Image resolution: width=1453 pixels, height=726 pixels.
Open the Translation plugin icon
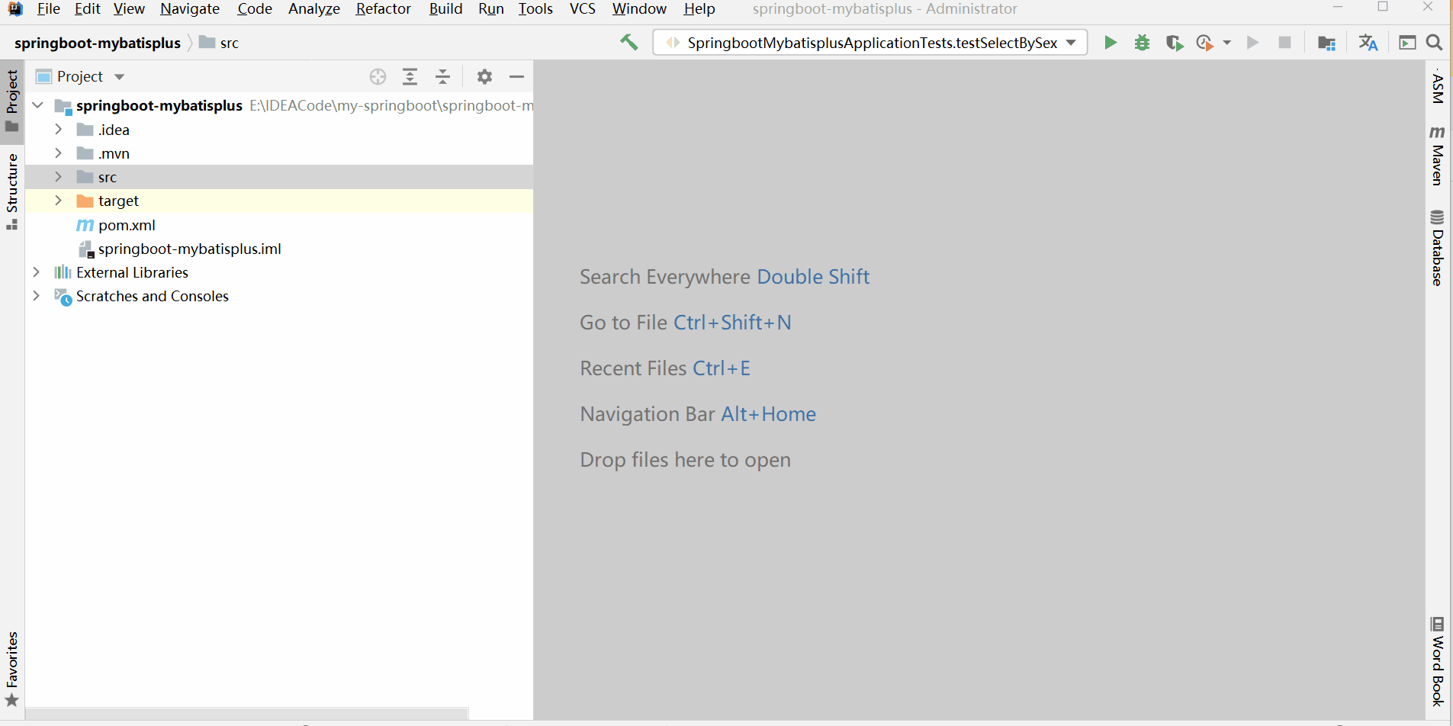click(x=1367, y=43)
